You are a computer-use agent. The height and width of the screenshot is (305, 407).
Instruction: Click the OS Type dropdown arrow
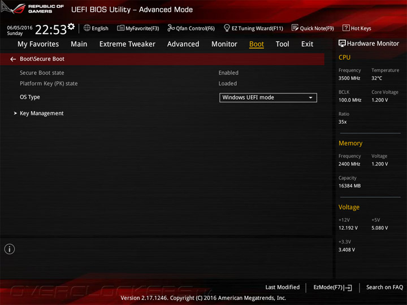pyautogui.click(x=310, y=98)
